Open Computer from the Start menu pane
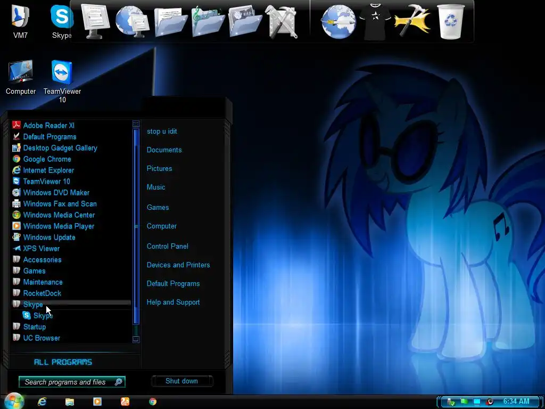Image resolution: width=545 pixels, height=409 pixels. pos(162,226)
